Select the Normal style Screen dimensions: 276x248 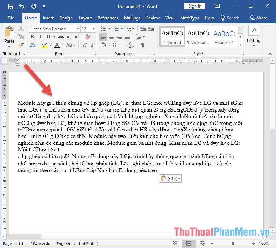tap(172, 37)
